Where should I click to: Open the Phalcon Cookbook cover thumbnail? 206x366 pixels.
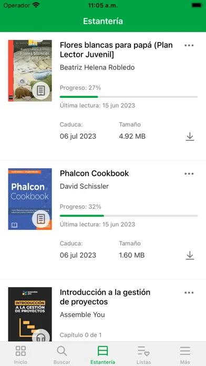[30, 199]
